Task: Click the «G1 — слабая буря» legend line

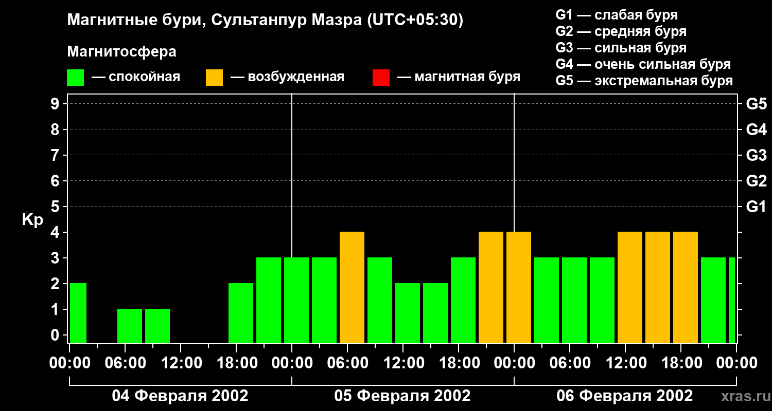Action: point(617,15)
